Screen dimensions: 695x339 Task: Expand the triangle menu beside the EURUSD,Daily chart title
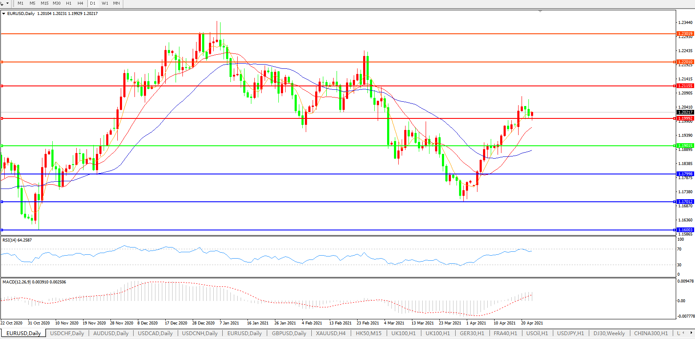[x=4, y=14]
